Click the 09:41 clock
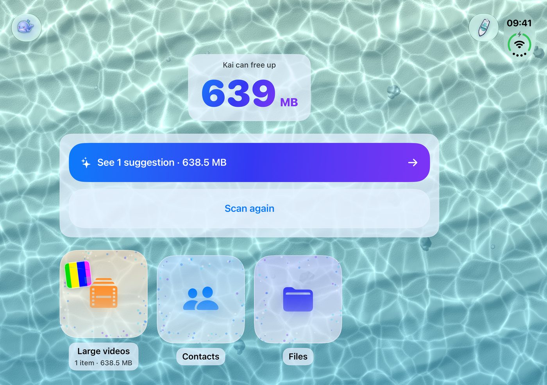The height and width of the screenshot is (385, 547). pyautogui.click(x=519, y=23)
